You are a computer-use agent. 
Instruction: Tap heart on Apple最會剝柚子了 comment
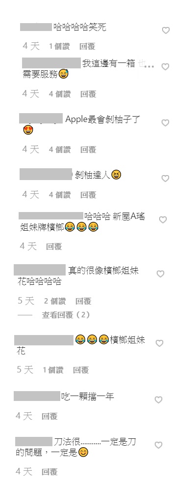coord(165,123)
